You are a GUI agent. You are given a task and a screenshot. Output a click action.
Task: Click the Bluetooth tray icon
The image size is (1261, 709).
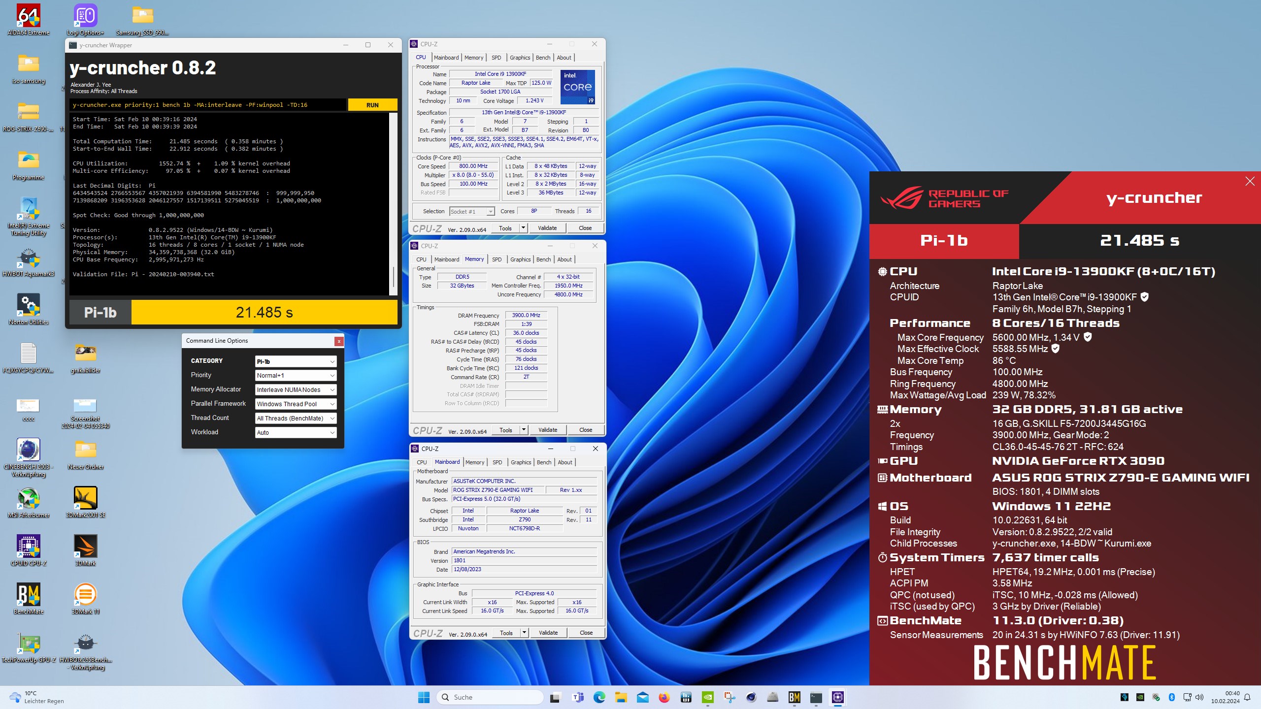pyautogui.click(x=1172, y=697)
